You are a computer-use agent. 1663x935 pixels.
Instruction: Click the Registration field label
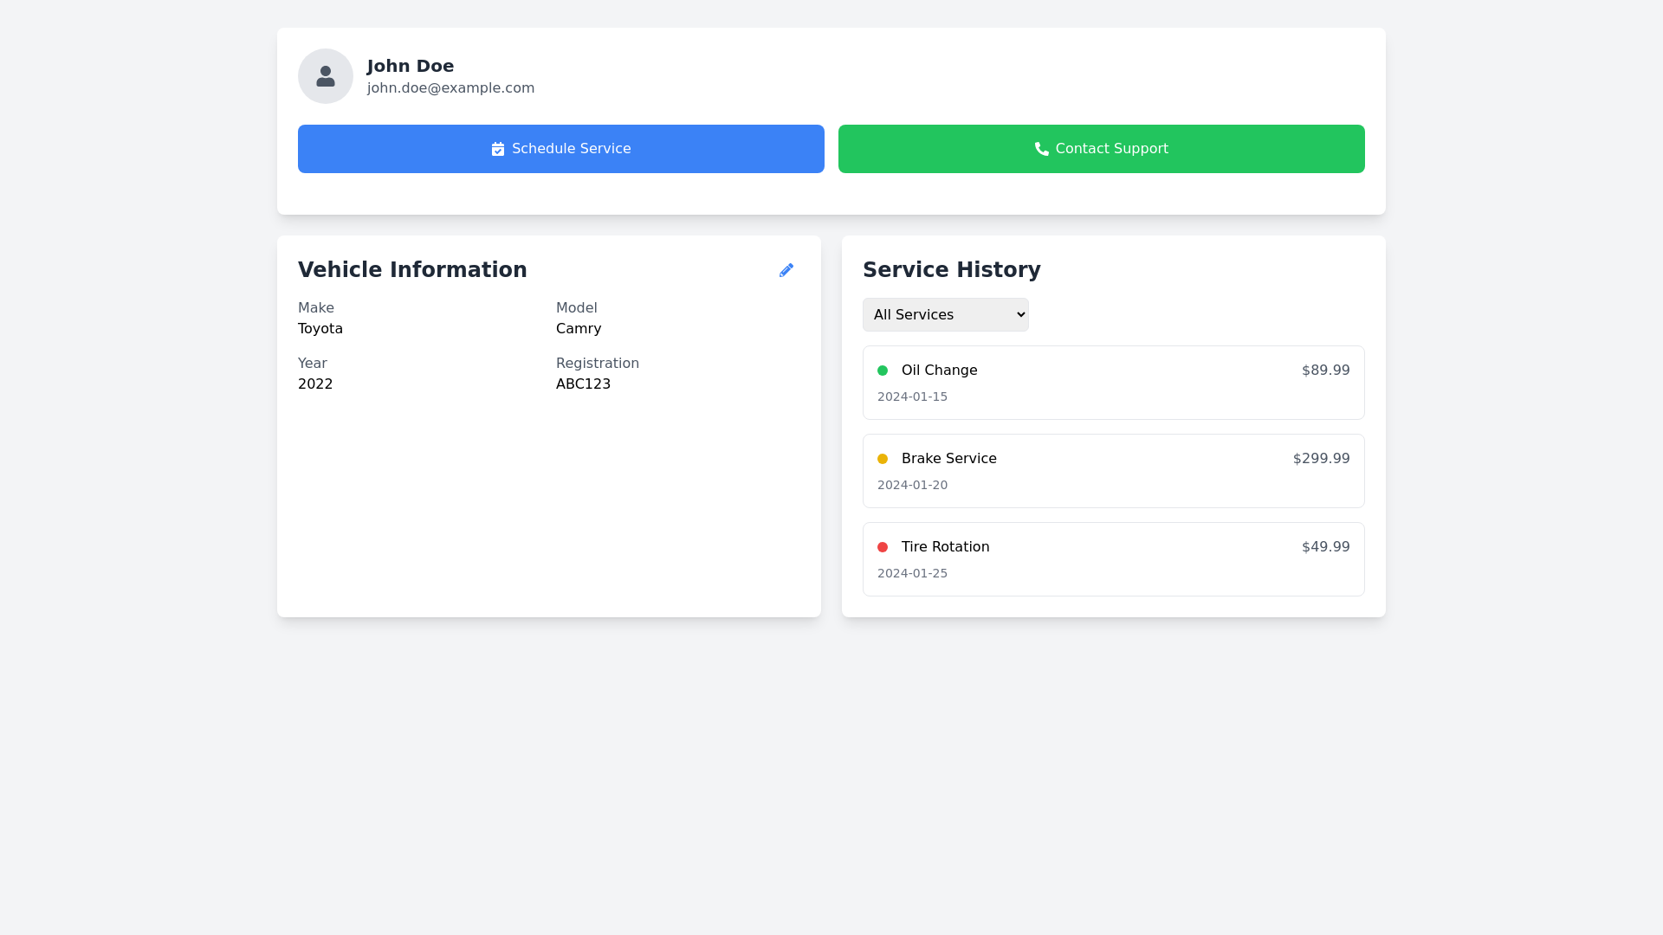pos(598,364)
